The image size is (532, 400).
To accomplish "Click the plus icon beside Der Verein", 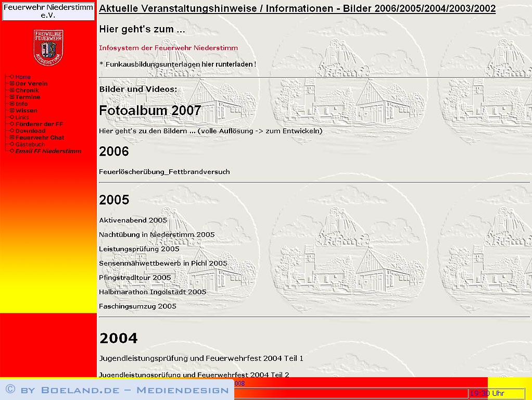I will (12, 83).
